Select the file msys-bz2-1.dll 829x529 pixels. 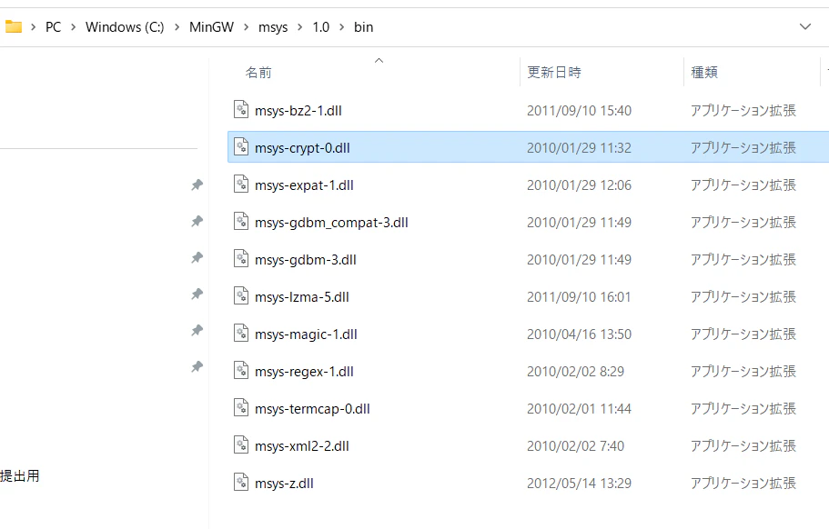(x=298, y=110)
